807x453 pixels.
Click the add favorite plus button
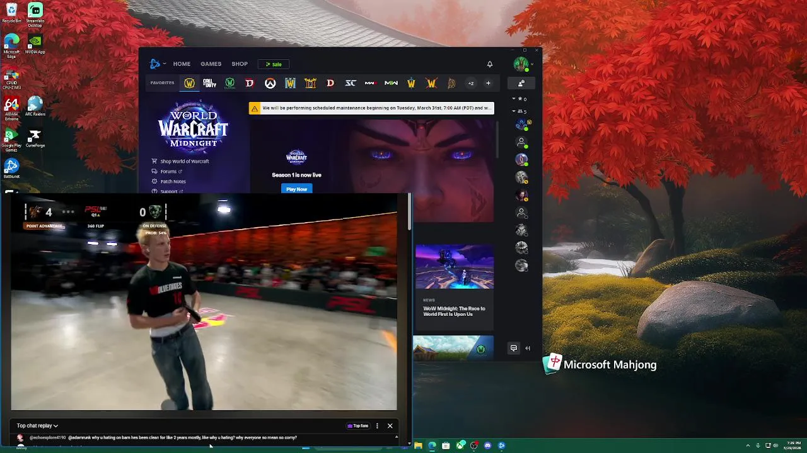point(488,83)
